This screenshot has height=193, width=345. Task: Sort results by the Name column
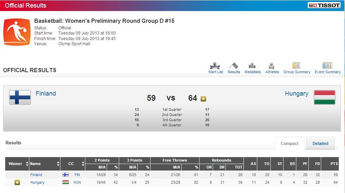tap(57, 164)
